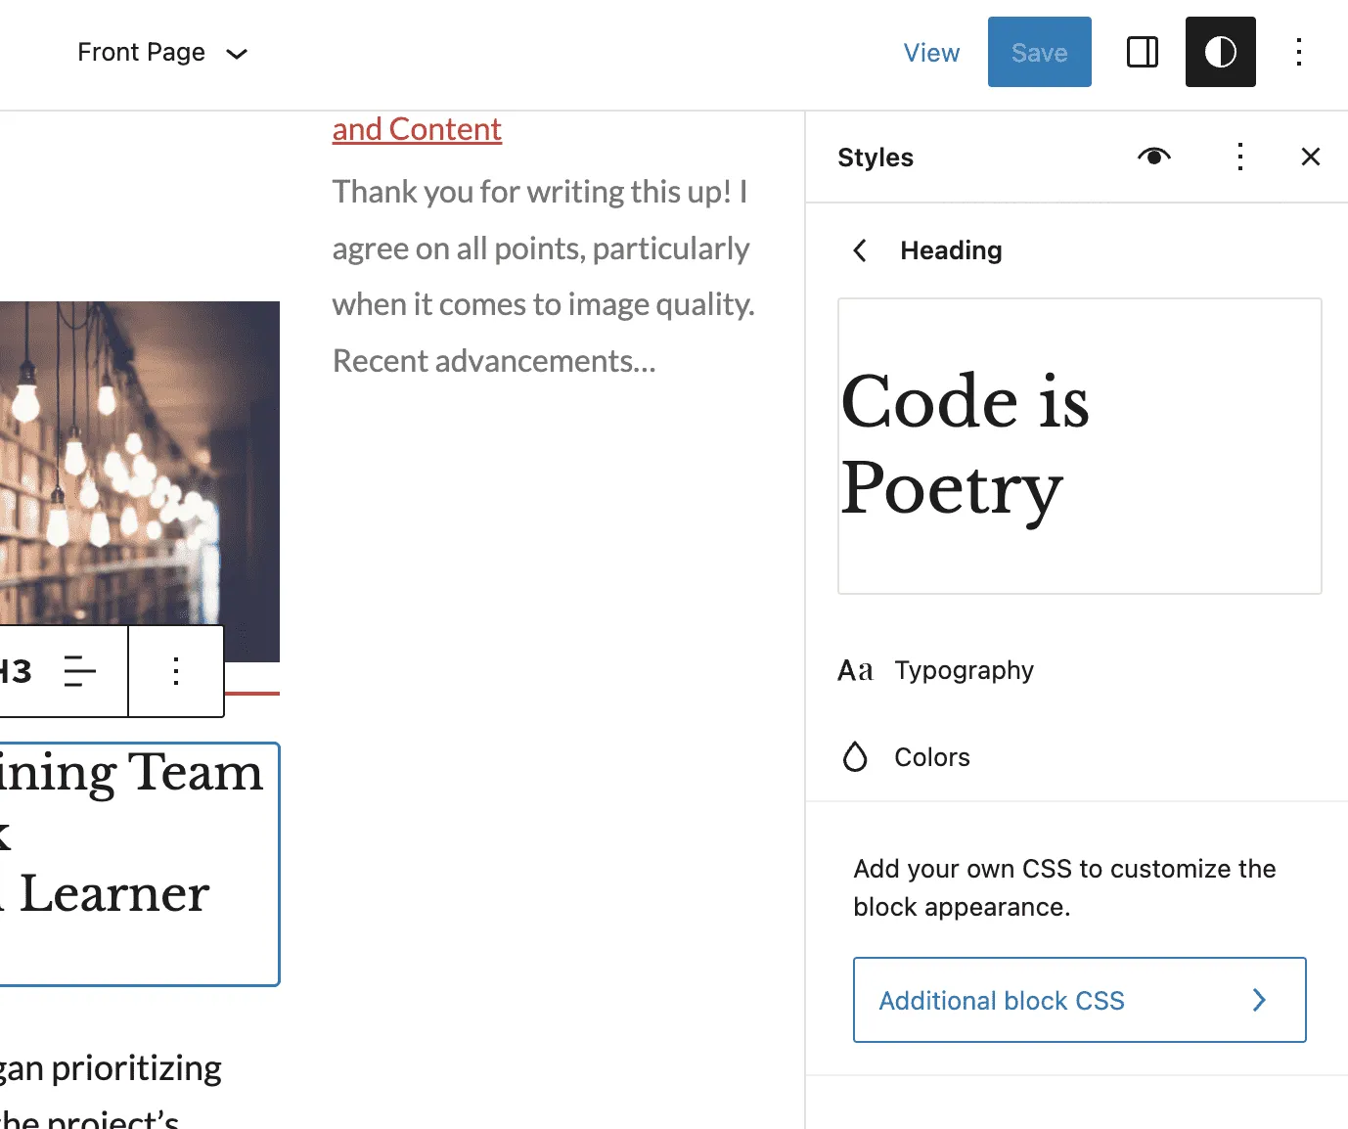Click the Code is Poetry preview
This screenshot has width=1348, height=1129.
1079,446
